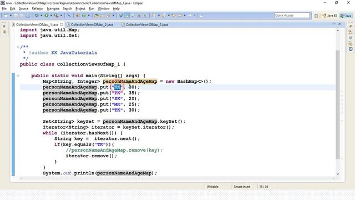The image size is (355, 200).
Task: Open the Project menu
Action: 80,9
